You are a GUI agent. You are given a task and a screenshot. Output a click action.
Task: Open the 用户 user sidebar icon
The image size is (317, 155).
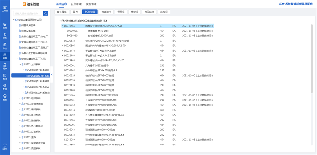5,66
